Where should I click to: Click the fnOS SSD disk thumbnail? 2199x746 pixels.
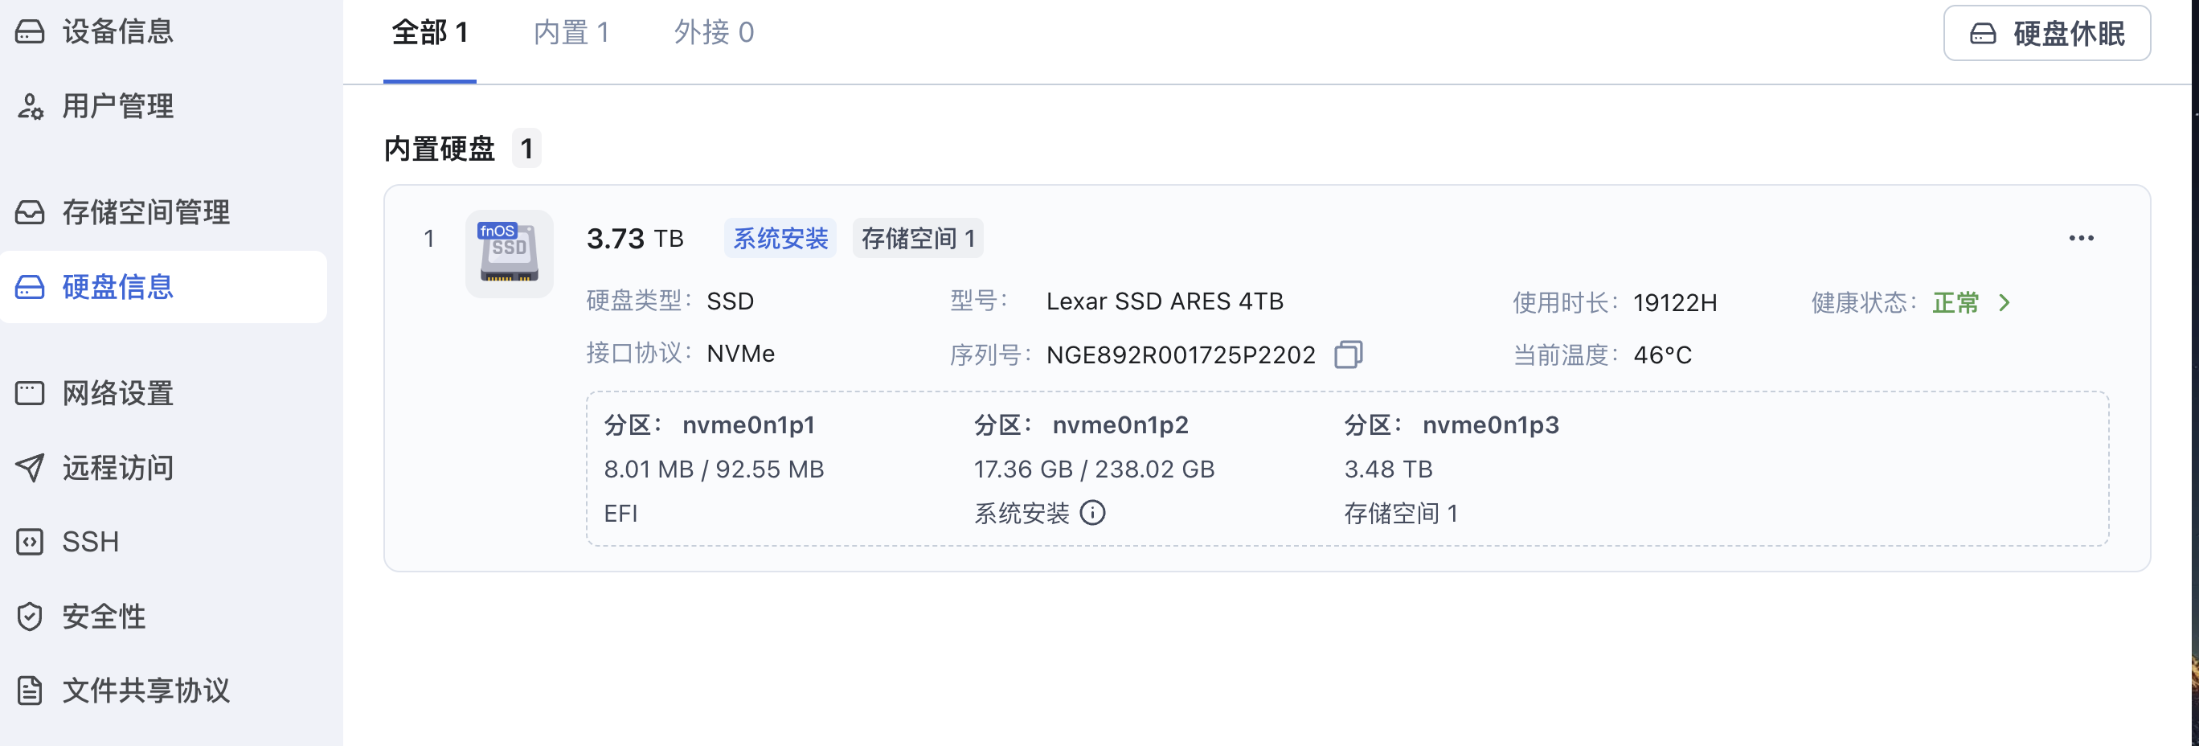(509, 253)
